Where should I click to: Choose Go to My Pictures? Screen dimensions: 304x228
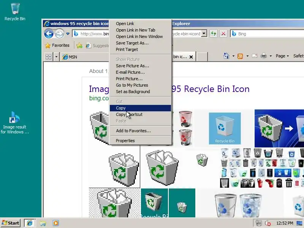[x=140, y=85]
